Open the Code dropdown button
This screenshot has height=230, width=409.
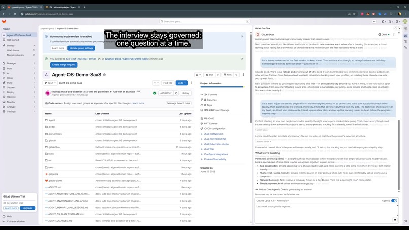pyautogui.click(x=182, y=83)
